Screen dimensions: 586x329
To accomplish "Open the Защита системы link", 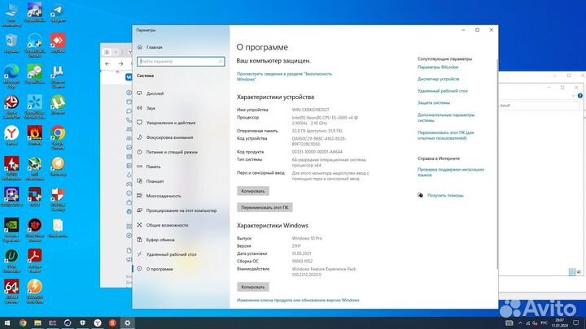I will point(434,102).
